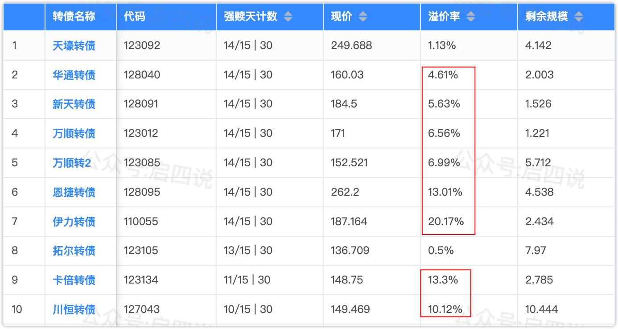Select the 卡倍转债 link
Image resolution: width=618 pixels, height=329 pixels.
coord(74,280)
